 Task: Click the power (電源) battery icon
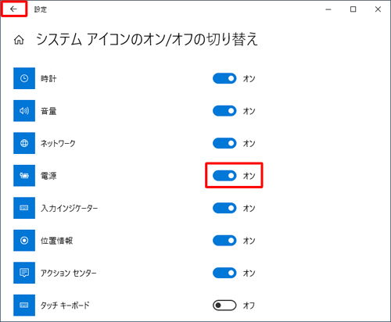(24, 176)
